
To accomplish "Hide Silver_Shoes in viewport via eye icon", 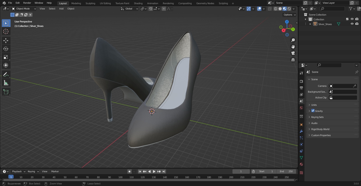I will (352, 24).
